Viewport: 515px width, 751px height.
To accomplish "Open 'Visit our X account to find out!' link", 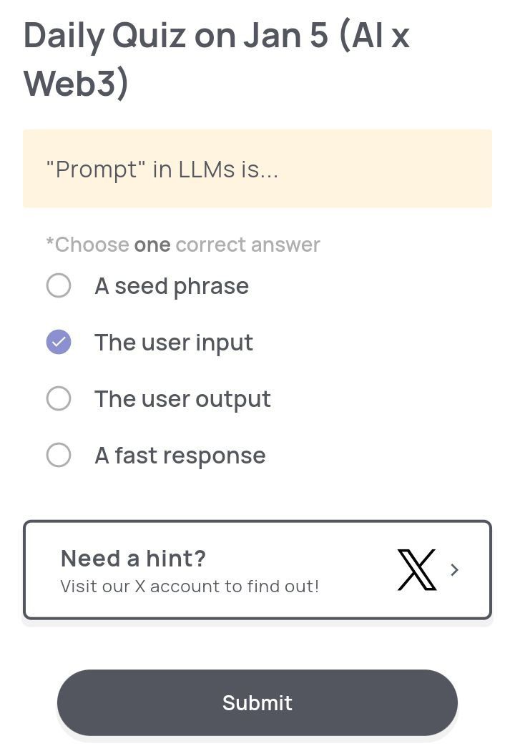I will click(x=188, y=586).
